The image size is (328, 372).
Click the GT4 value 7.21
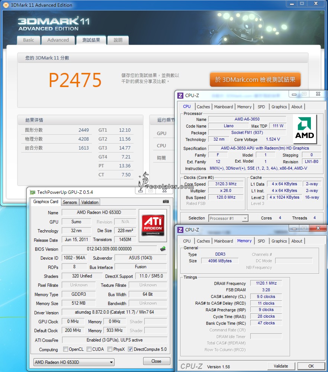126,157
